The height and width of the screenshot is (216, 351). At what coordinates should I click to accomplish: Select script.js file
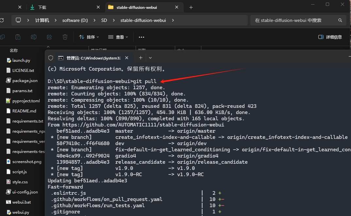[x=20, y=172]
